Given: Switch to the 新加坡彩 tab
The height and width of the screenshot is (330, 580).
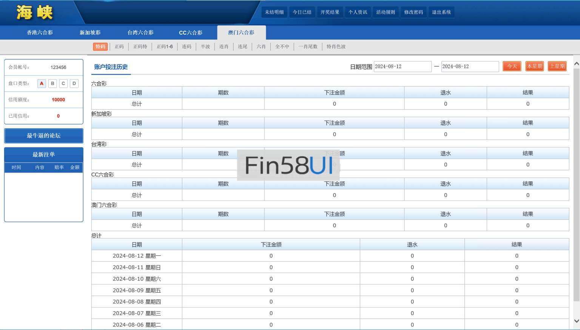Looking at the screenshot, I should (x=90, y=33).
